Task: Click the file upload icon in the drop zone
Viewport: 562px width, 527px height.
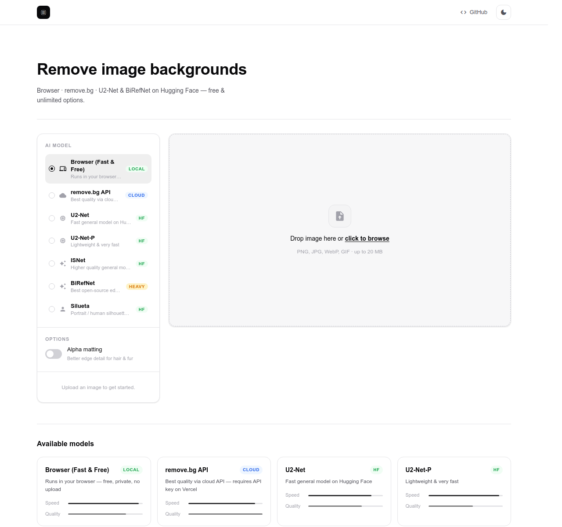Action: pos(340,216)
